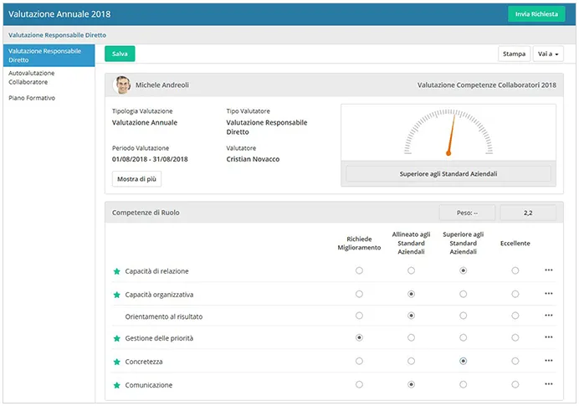Image resolution: width=579 pixels, height=406 pixels.
Task: Expand details with Mostra di più
Action: pyautogui.click(x=136, y=179)
